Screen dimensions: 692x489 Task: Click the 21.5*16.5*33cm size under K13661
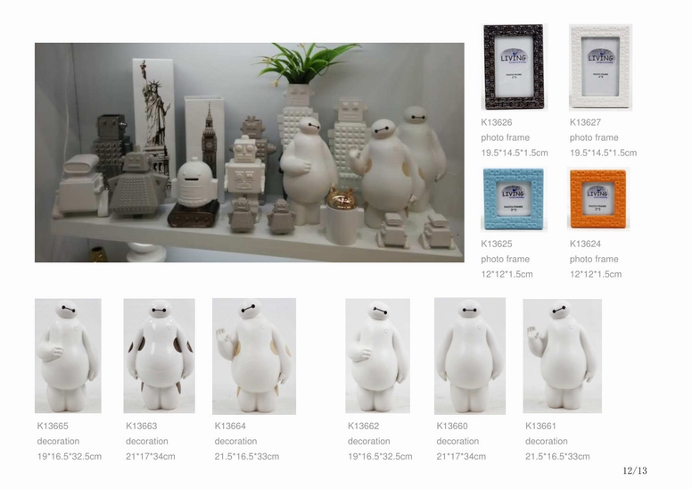pyautogui.click(x=557, y=456)
